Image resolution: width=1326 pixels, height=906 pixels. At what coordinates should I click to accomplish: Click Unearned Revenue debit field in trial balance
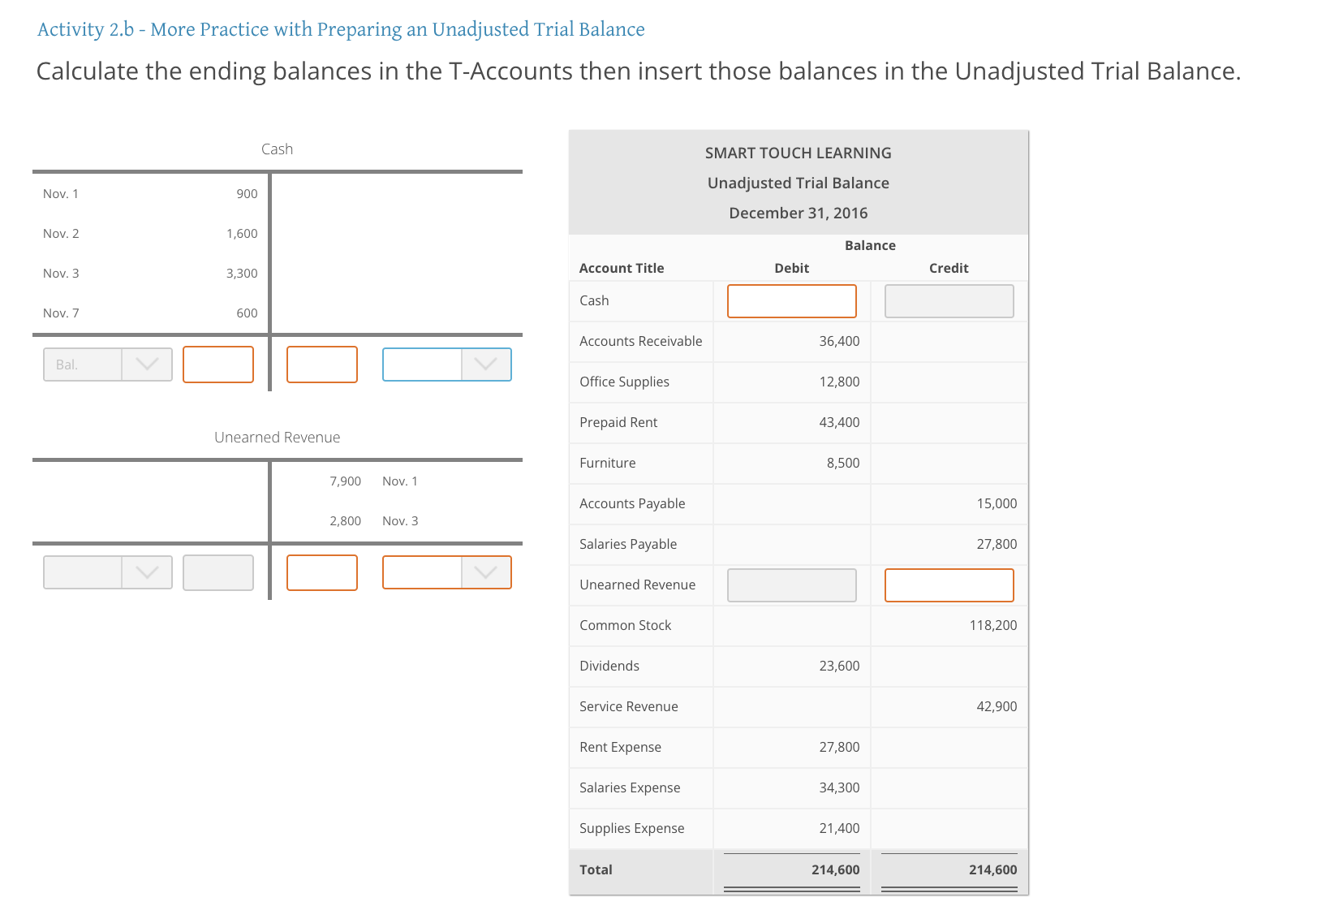[792, 585]
